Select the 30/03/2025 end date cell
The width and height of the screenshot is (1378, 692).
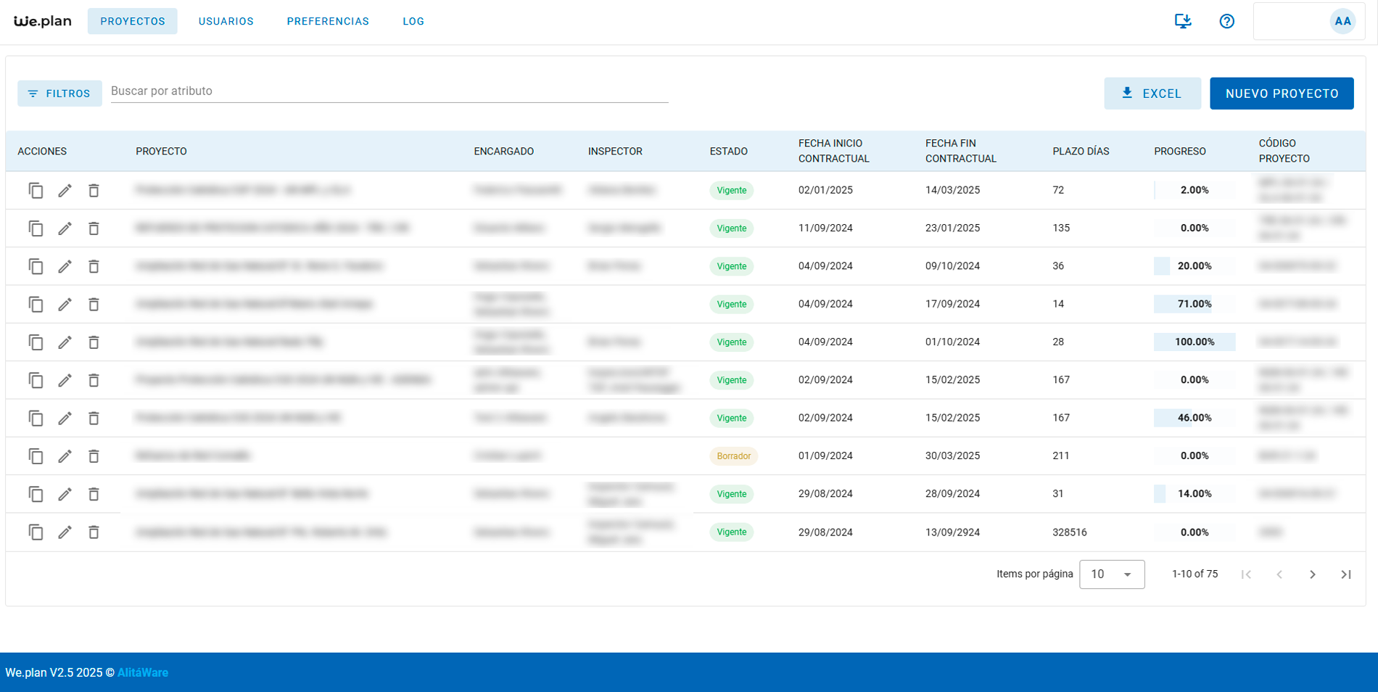pyautogui.click(x=952, y=456)
